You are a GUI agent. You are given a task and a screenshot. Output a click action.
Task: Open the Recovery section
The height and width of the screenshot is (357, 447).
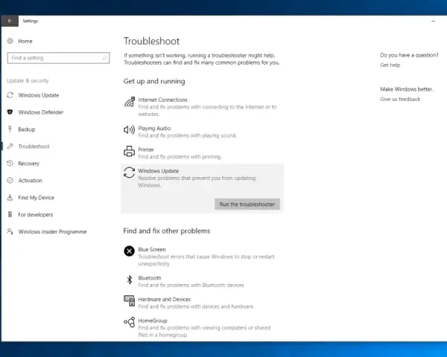[28, 164]
